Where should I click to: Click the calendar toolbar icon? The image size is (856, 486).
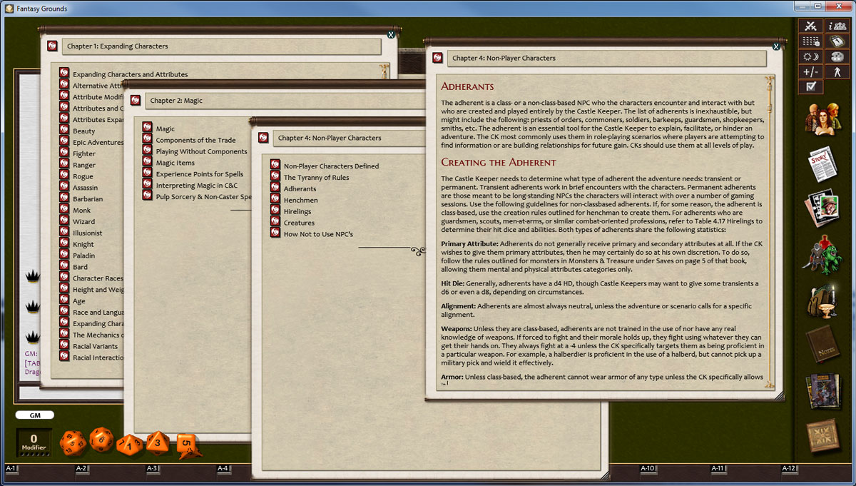pyautogui.click(x=837, y=41)
